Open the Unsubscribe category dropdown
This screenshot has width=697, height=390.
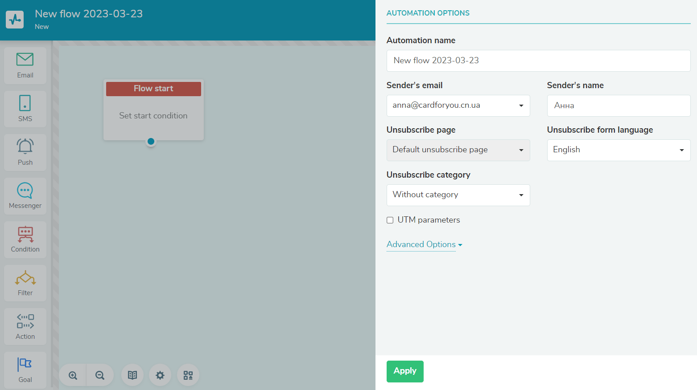(x=458, y=195)
